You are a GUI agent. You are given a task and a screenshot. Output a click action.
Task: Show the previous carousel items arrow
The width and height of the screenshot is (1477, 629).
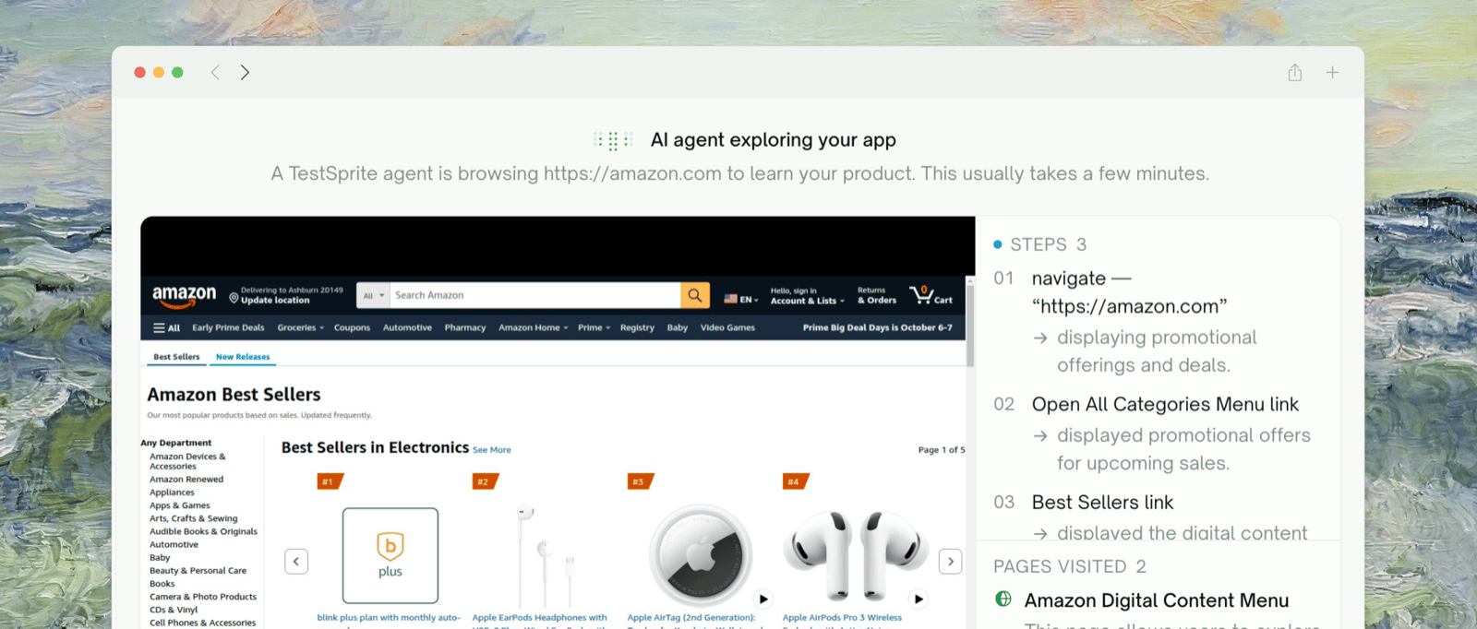296,561
